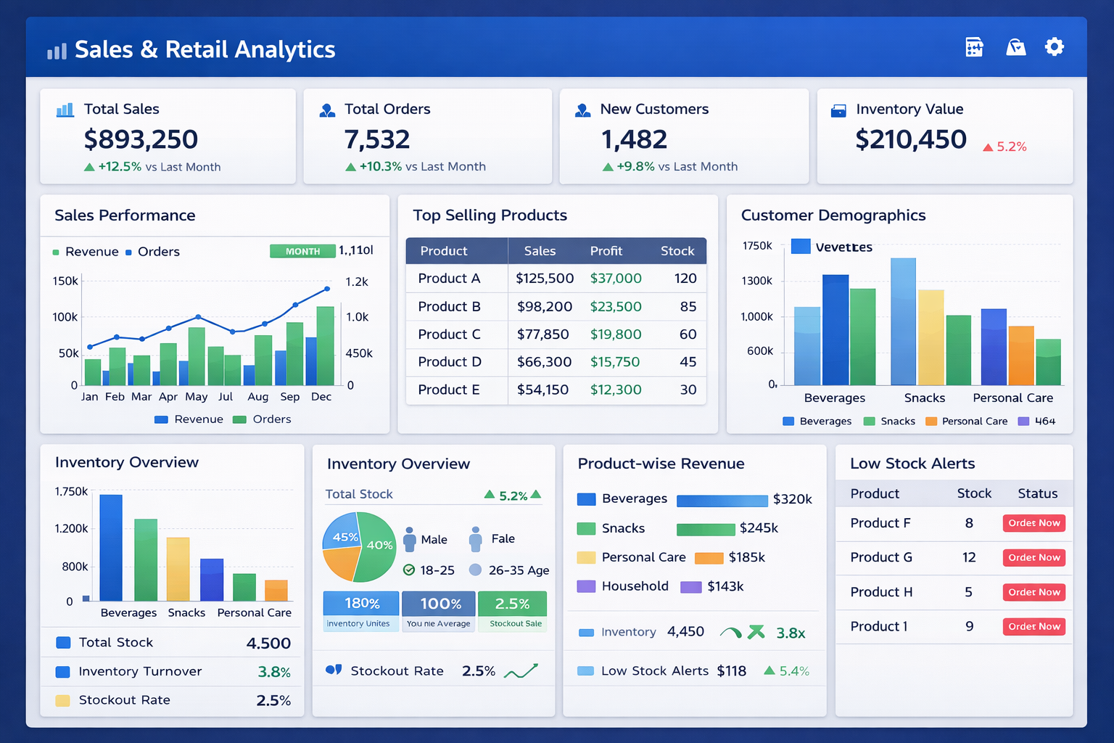The image size is (1114, 743).
Task: Click the Male figure icon
Action: [x=409, y=539]
